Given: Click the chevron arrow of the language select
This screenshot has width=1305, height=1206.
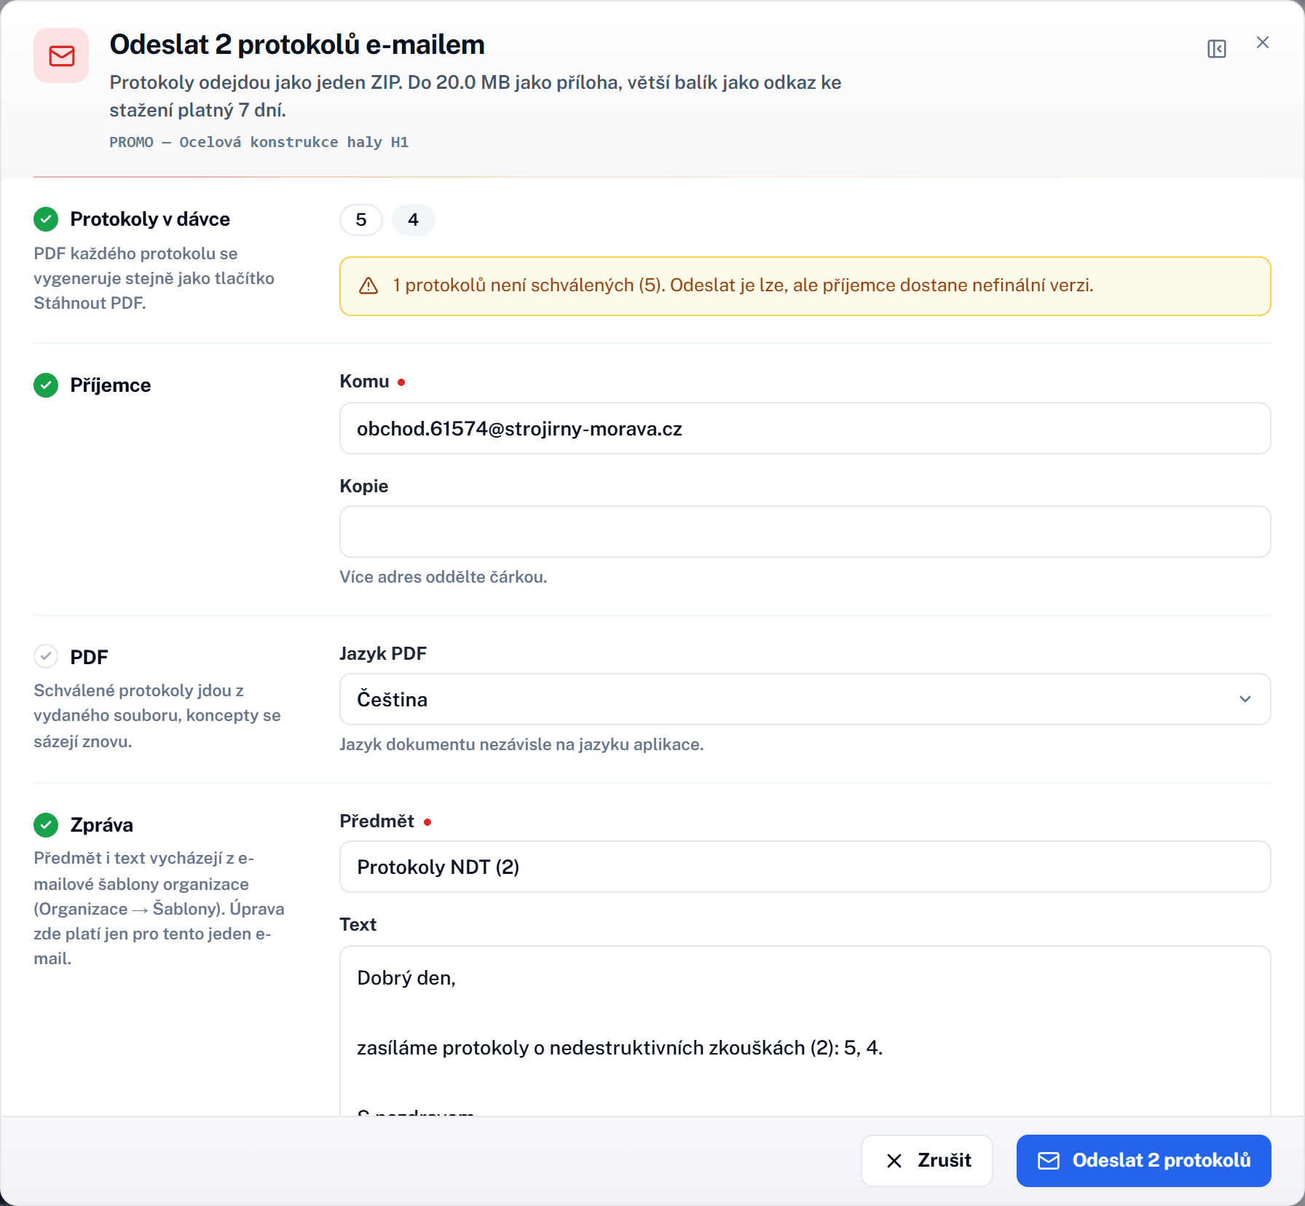Looking at the screenshot, I should pos(1245,699).
